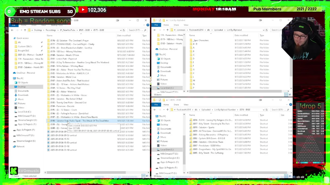The height and width of the screenshot is (185, 330).
Task: Open recent locations dropdown in 0175 - 0200 window
Action: click(21, 30)
